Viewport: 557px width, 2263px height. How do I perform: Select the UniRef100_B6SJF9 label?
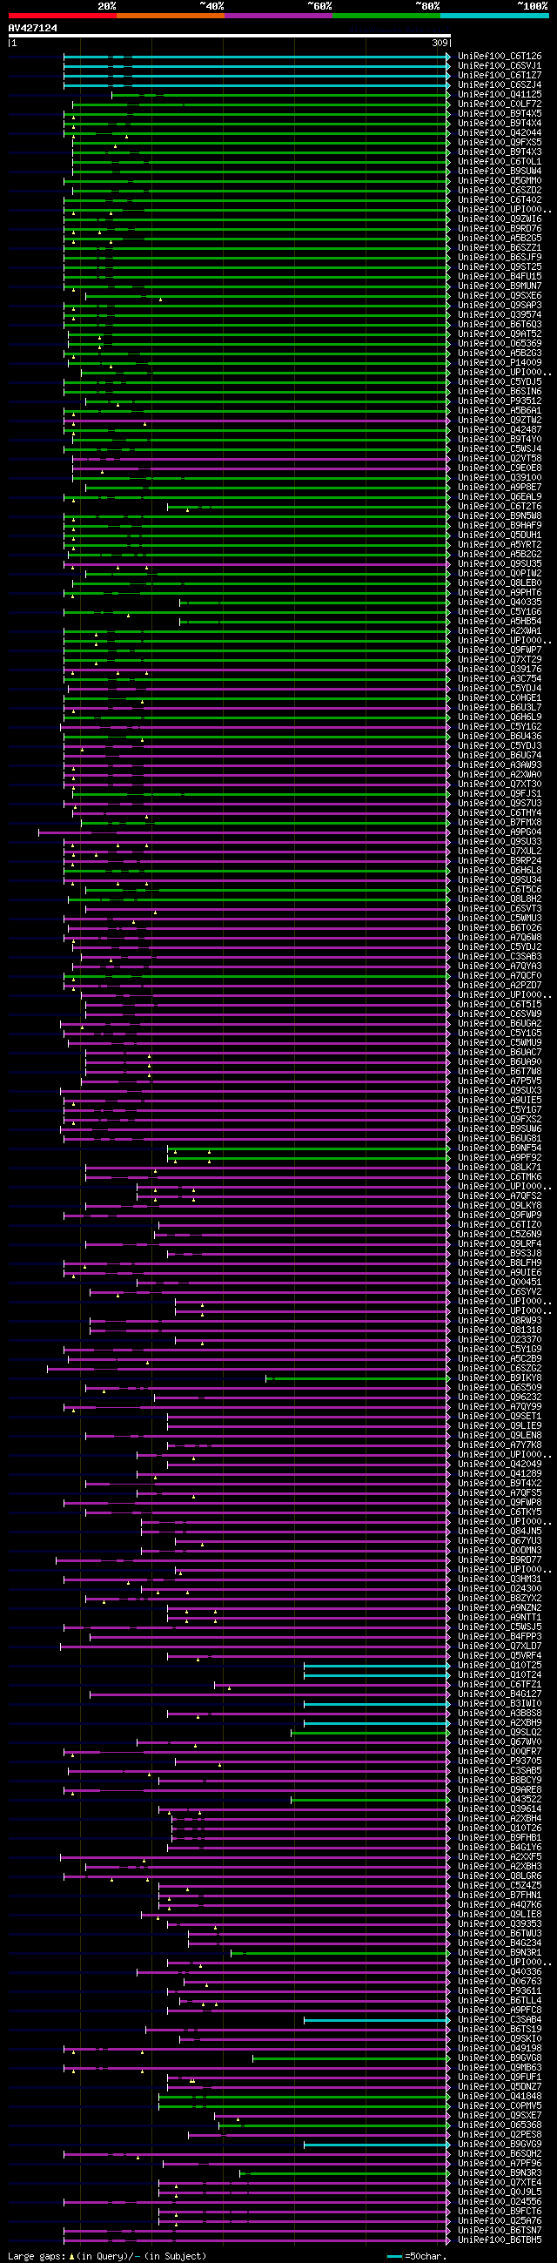coord(500,258)
